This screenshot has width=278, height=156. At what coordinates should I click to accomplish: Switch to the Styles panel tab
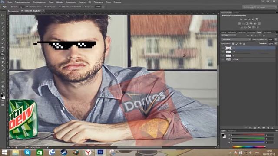(236, 13)
